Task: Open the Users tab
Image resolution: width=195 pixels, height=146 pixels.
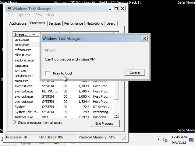Action: pyautogui.click(x=111, y=23)
